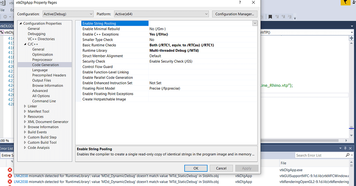The width and height of the screenshot is (356, 186).
Task: Click the help question mark in dialog title
Action: coord(240,2)
